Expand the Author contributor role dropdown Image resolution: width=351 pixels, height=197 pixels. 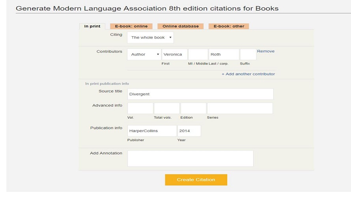coord(144,54)
